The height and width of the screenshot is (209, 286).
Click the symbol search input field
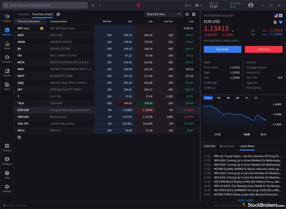coord(45,5)
